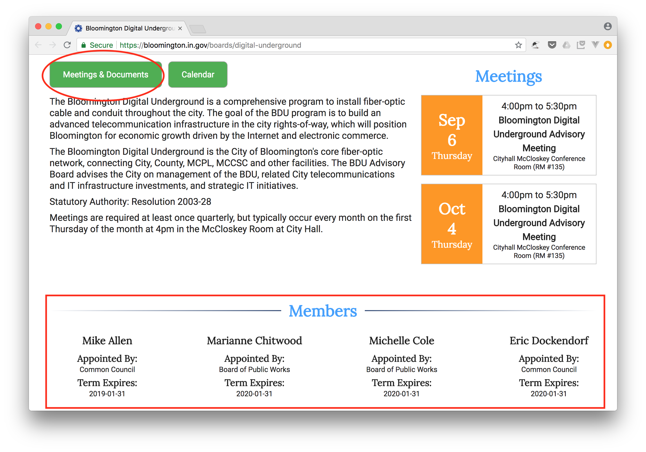Select member name Eric Dockendorf

point(549,341)
